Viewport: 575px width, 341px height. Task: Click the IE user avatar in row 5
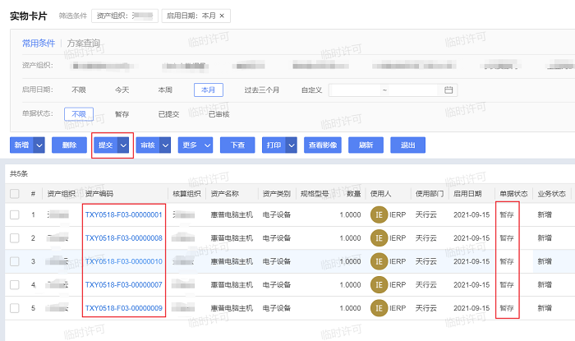click(x=379, y=307)
